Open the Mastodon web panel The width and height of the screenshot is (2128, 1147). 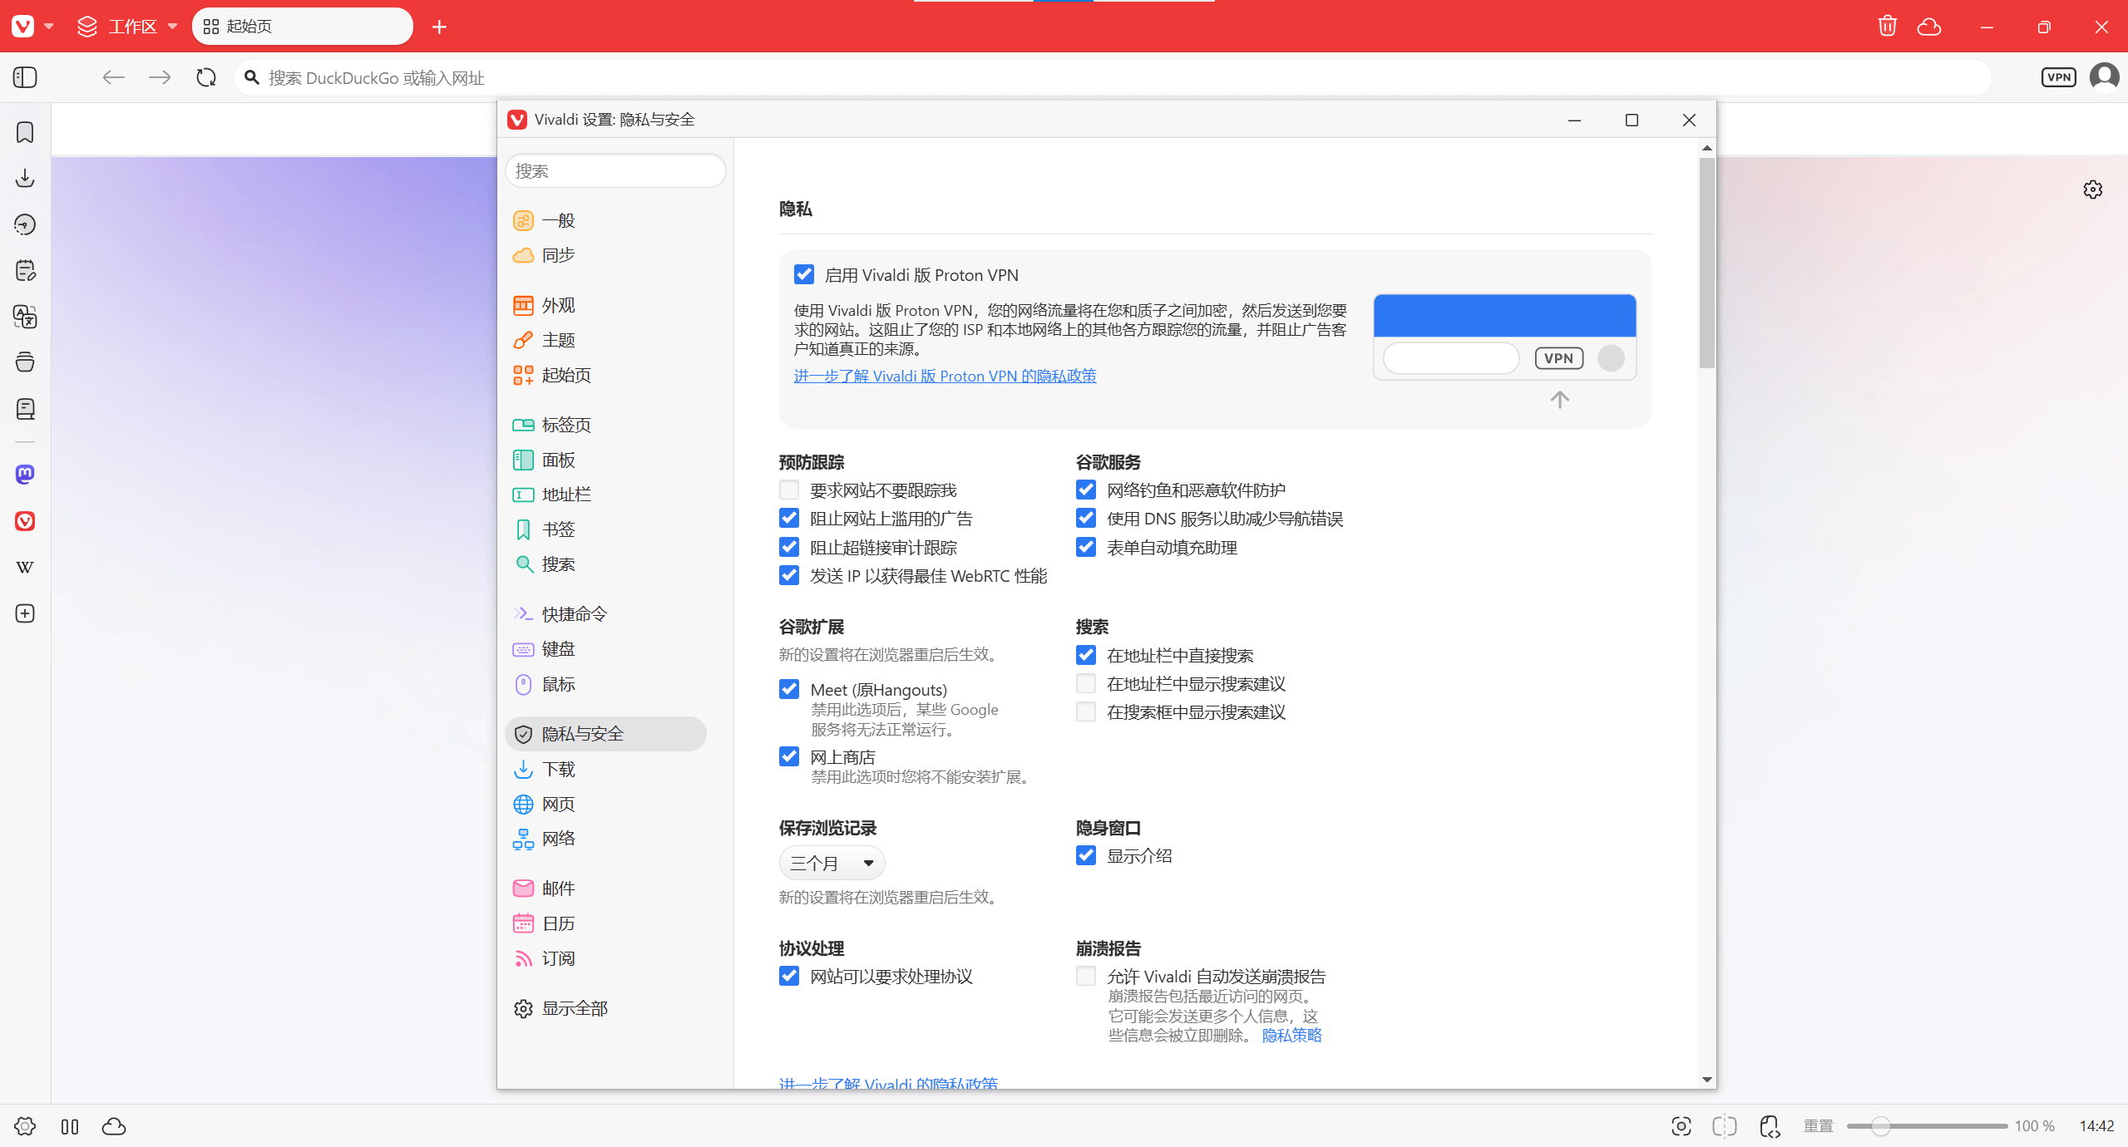25,475
